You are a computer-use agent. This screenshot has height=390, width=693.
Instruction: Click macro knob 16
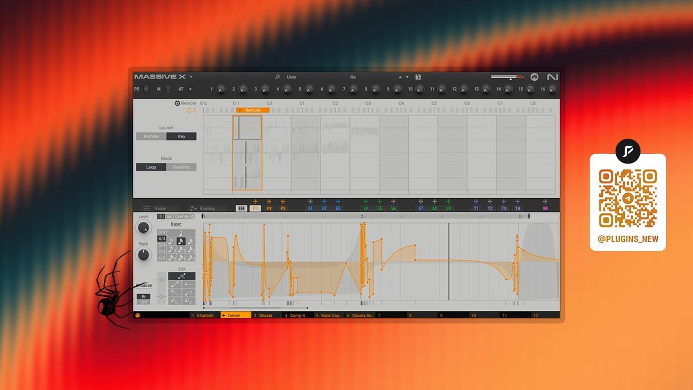[552, 89]
